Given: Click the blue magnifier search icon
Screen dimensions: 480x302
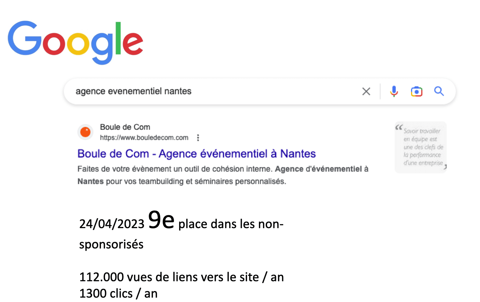Looking at the screenshot, I should click(x=439, y=91).
